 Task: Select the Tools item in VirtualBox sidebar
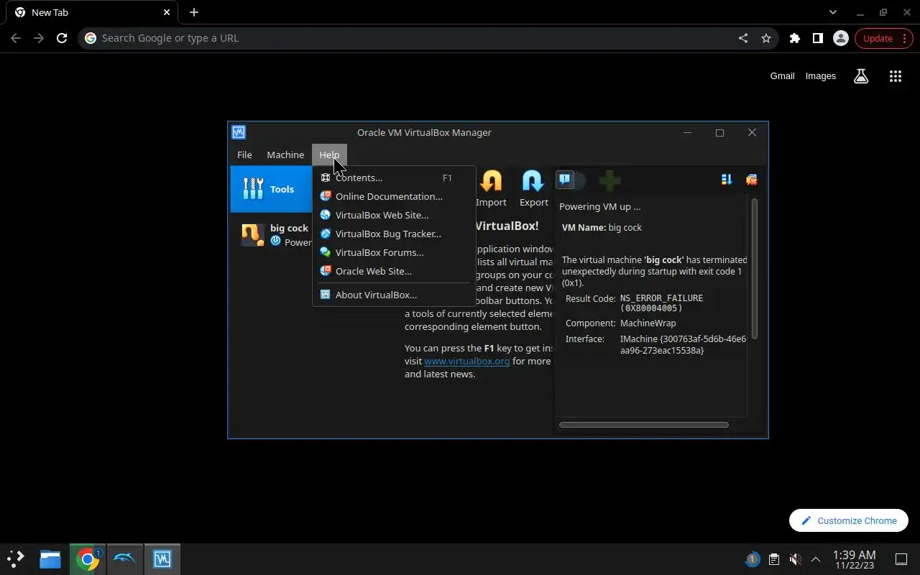pyautogui.click(x=271, y=189)
